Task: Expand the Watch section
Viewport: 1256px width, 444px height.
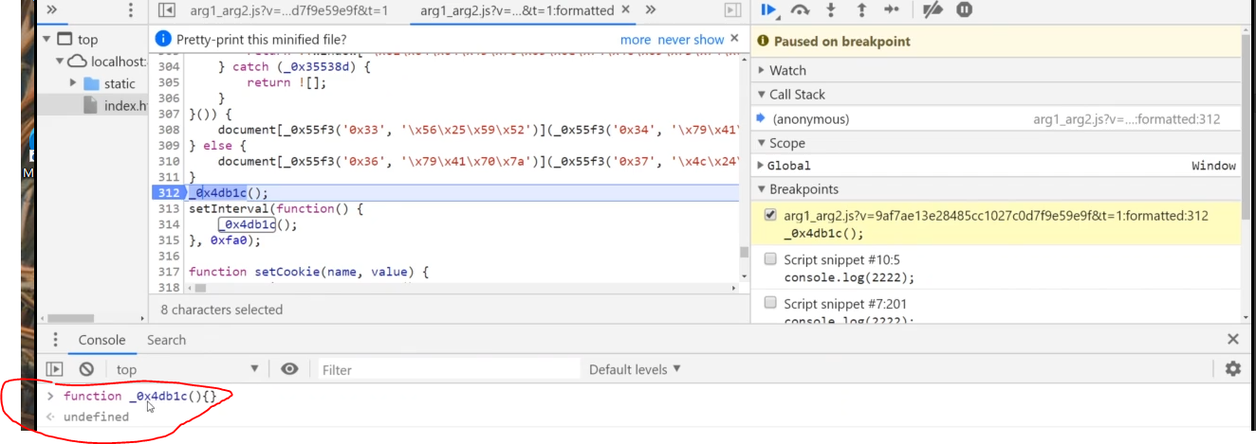Action: [x=787, y=70]
